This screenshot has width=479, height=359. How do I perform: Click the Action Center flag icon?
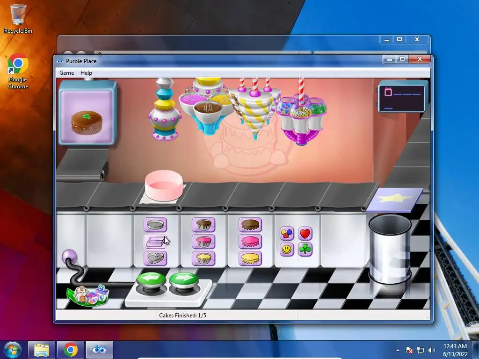coord(409,350)
